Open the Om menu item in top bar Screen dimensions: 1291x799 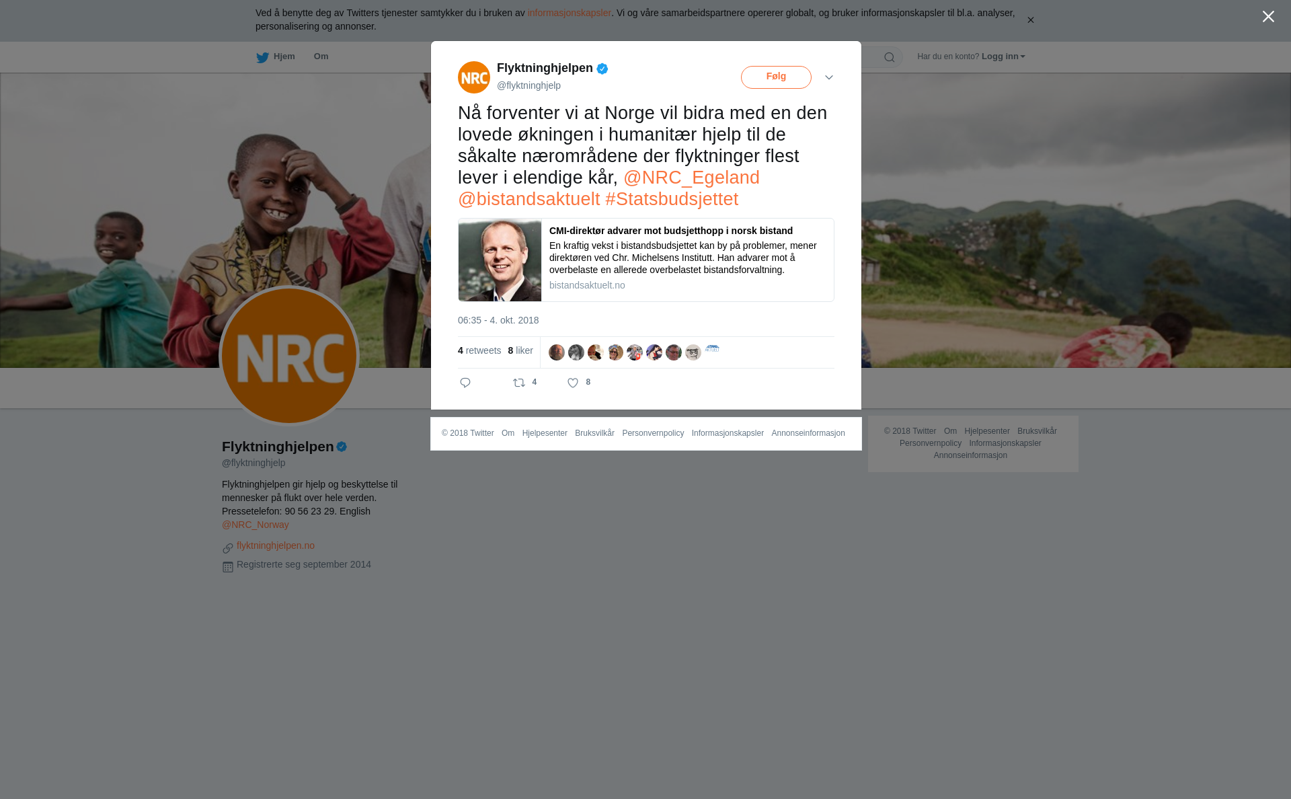pyautogui.click(x=321, y=56)
